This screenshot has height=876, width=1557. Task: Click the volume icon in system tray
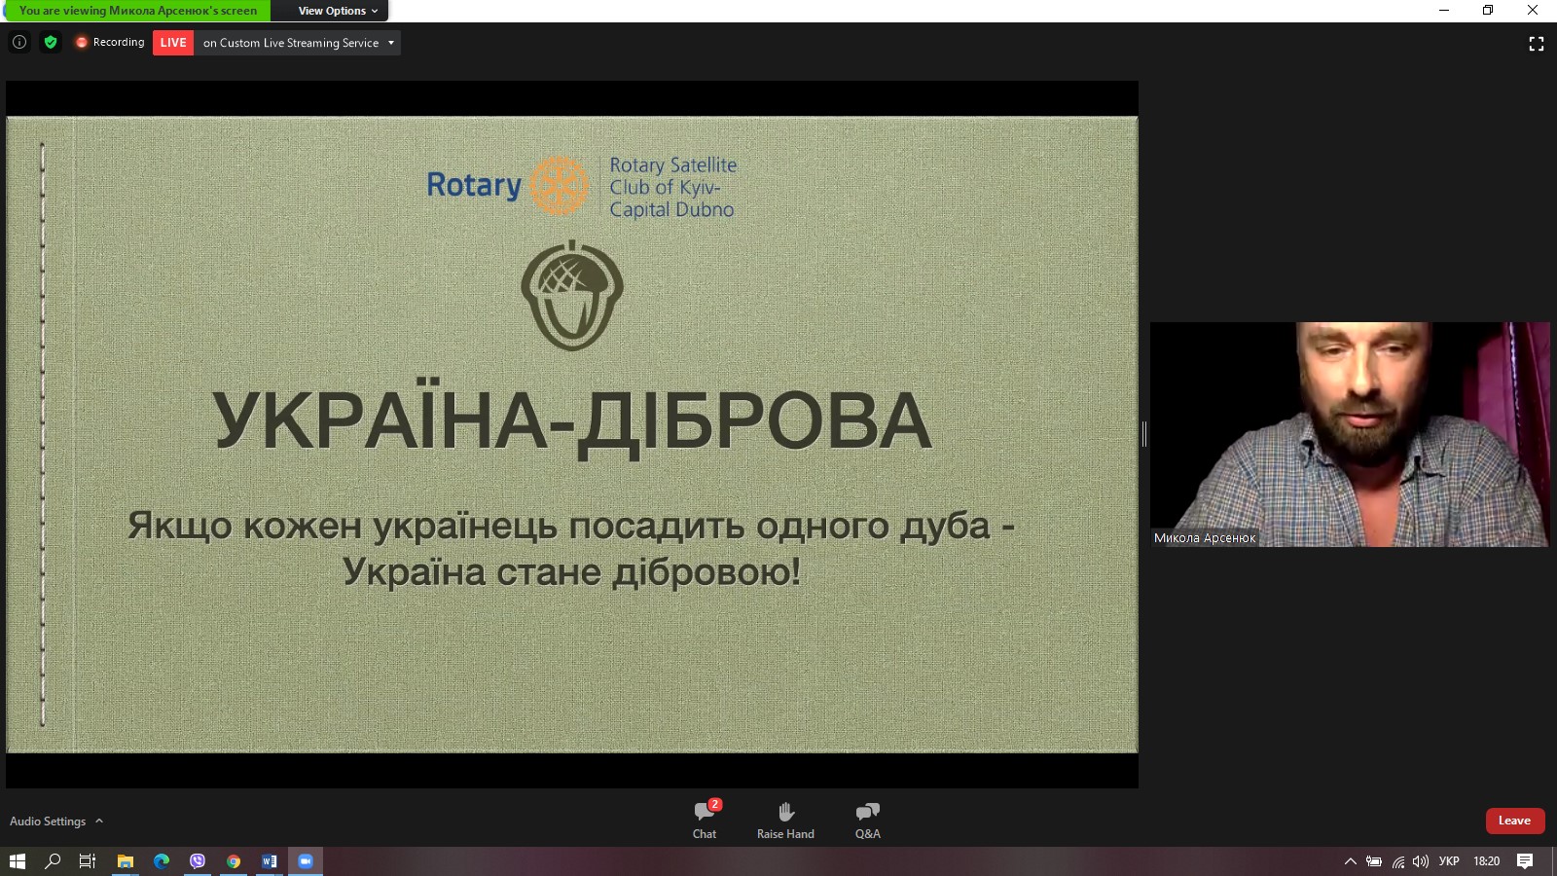[x=1421, y=861]
